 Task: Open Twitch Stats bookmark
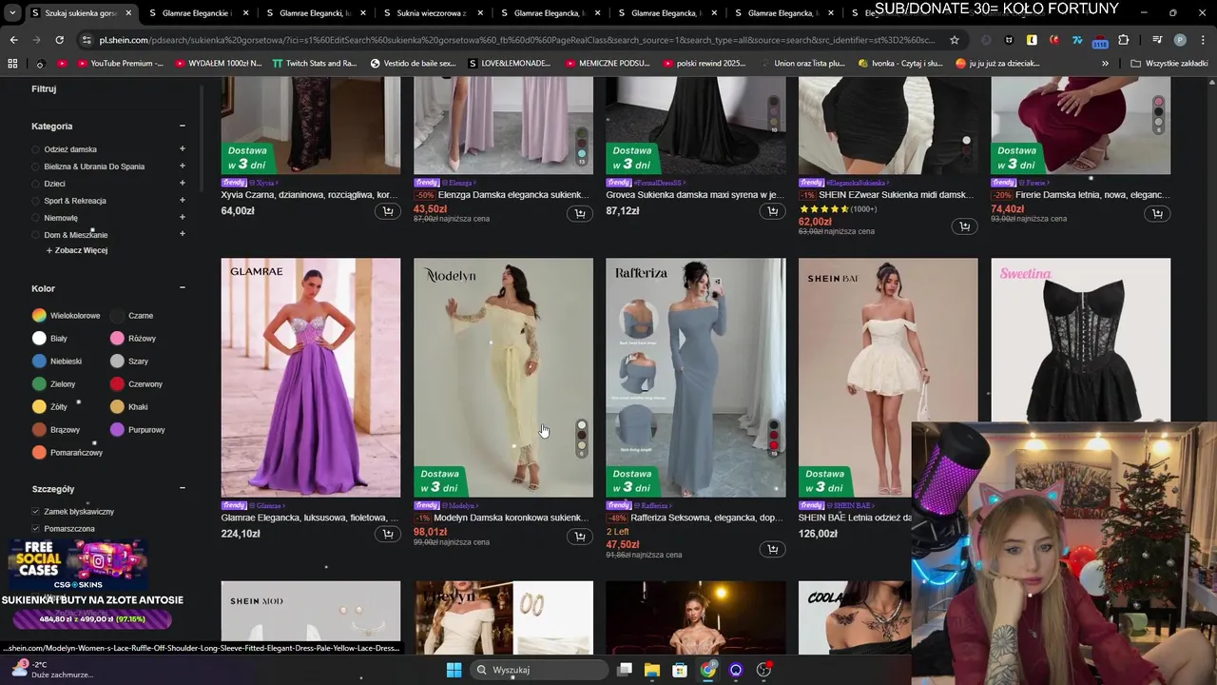(x=315, y=64)
